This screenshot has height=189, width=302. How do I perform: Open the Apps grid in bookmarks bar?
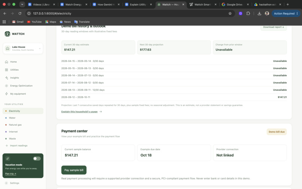[4, 22]
